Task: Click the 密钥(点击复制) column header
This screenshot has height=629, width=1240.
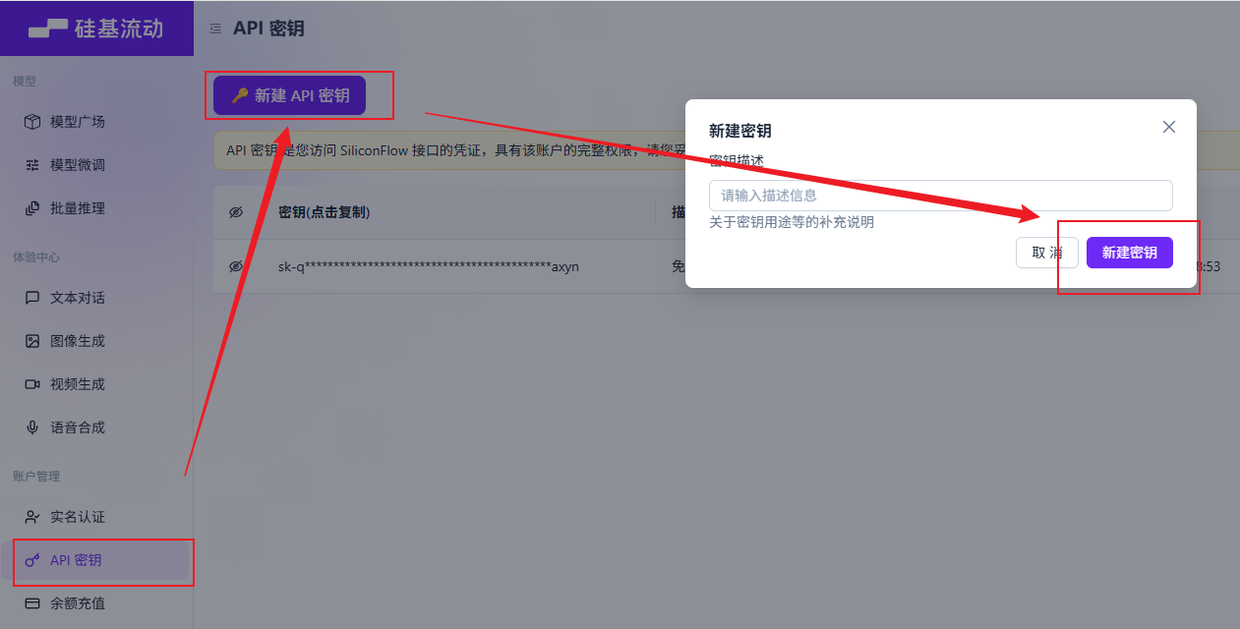Action: tap(325, 212)
